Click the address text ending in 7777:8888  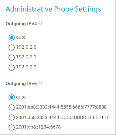(61, 107)
